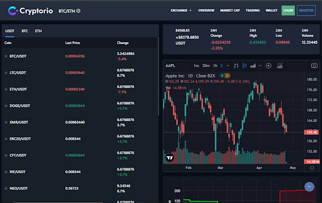Screen dimensions: 322x203
Task: Click the Cryptorio logo icon
Action: pos(13,10)
